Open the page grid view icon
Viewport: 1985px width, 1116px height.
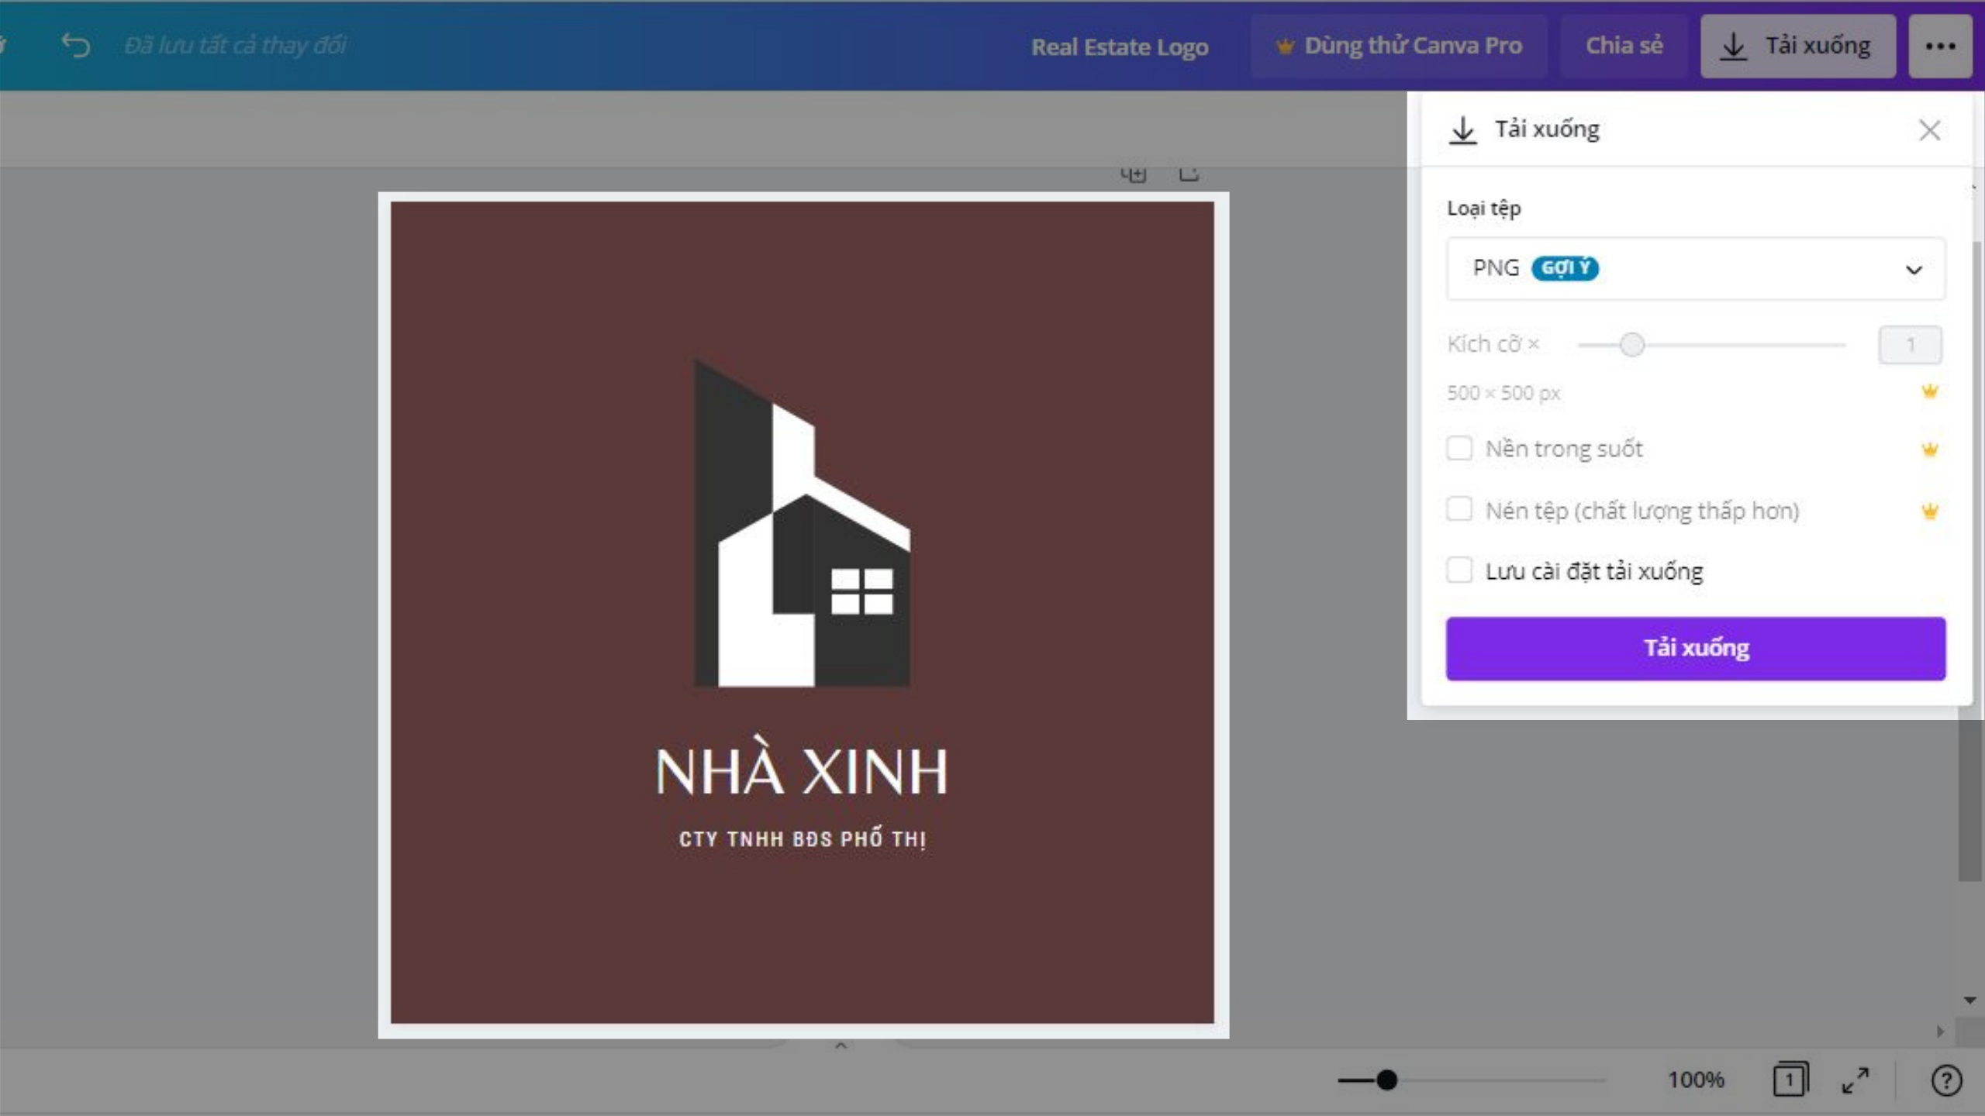tap(1790, 1080)
